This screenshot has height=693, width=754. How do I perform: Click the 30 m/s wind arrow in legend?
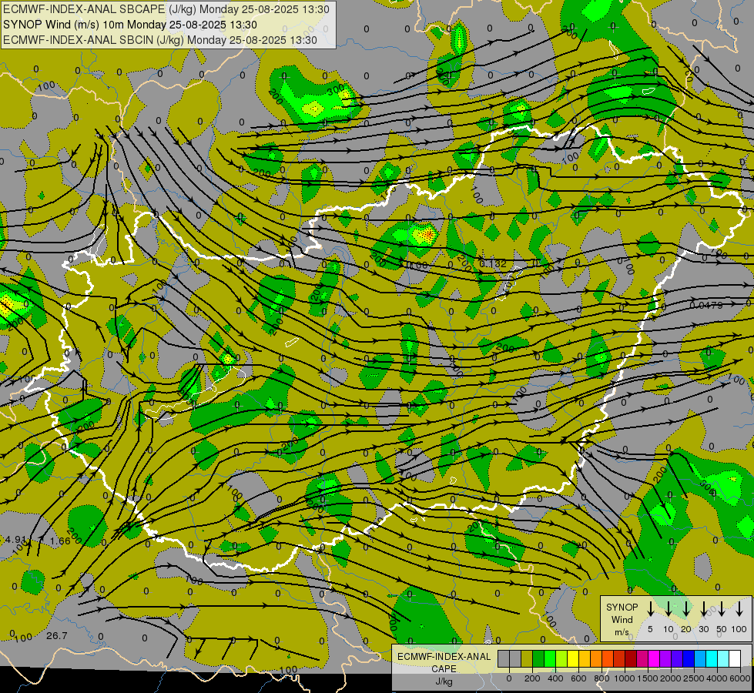[704, 609]
